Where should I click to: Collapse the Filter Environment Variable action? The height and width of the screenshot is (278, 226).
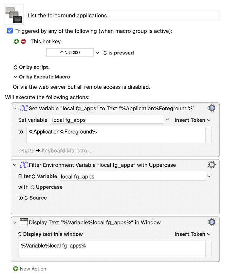15,165
